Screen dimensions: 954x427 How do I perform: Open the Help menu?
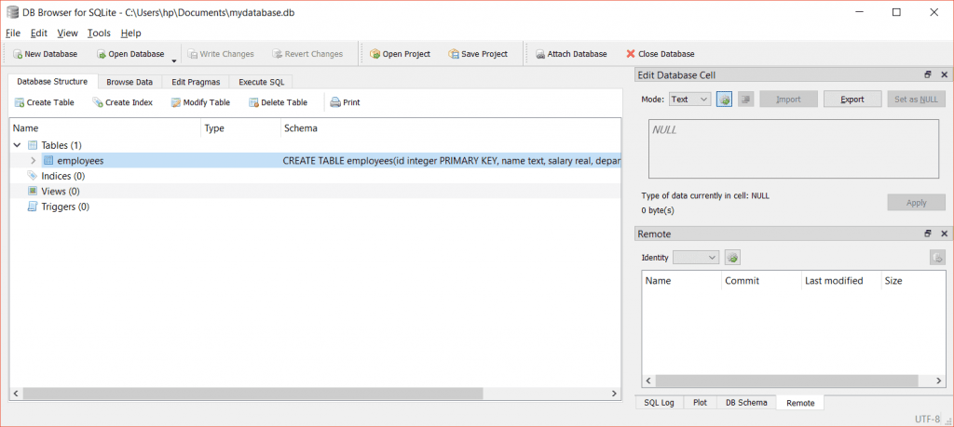click(130, 33)
